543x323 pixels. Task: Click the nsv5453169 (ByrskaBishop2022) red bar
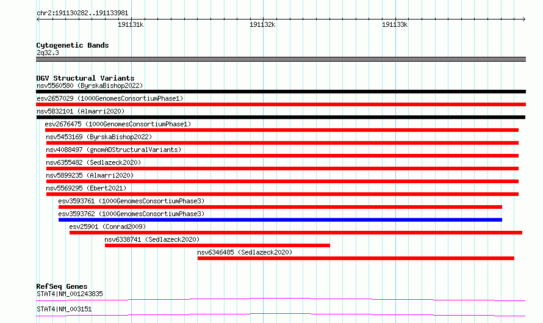click(282, 143)
